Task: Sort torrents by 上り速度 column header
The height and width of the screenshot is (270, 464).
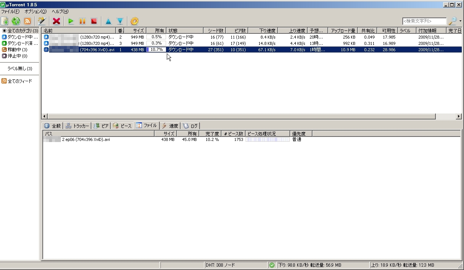Action: pos(292,30)
